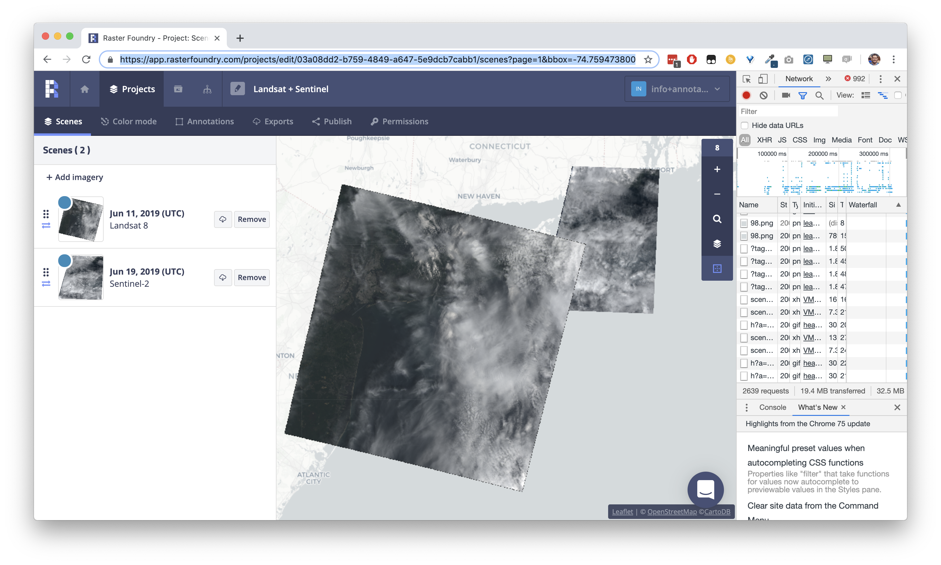This screenshot has height=565, width=941.
Task: Click the Landsat 8 scene thumbnail
Action: click(81, 219)
